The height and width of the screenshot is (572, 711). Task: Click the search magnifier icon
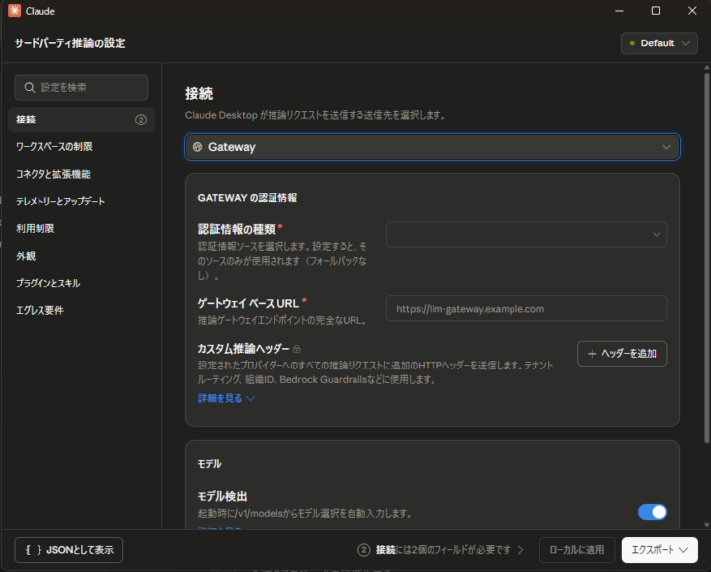[x=30, y=88]
